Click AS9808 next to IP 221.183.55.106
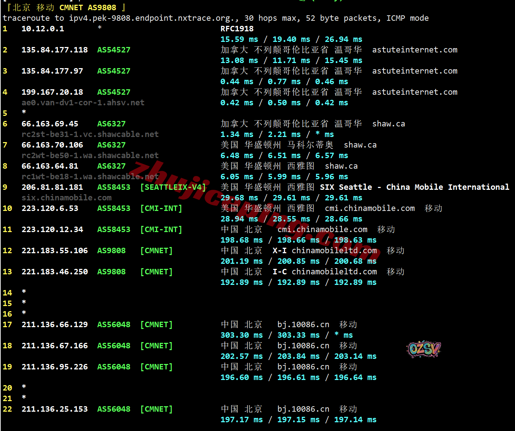 [111, 251]
